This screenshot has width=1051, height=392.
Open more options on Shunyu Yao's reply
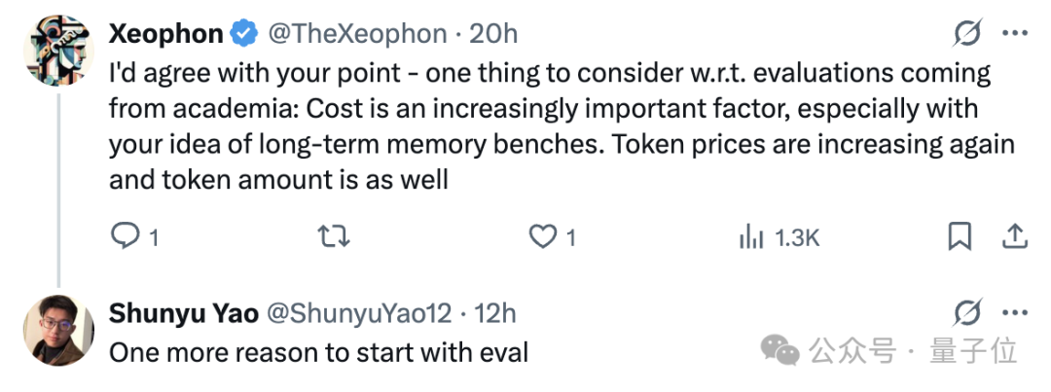(x=1015, y=313)
